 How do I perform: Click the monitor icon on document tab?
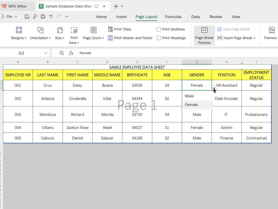coord(96,6)
